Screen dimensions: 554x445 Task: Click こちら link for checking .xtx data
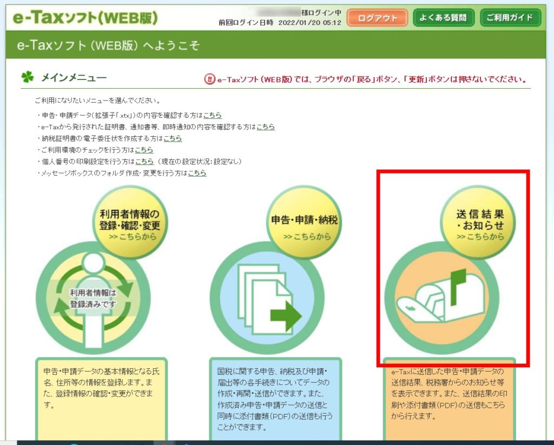point(212,115)
